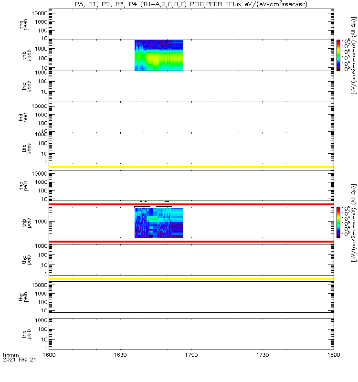Click the red bar below thb peib panel
This screenshot has width=358, height=382.
click(191, 242)
